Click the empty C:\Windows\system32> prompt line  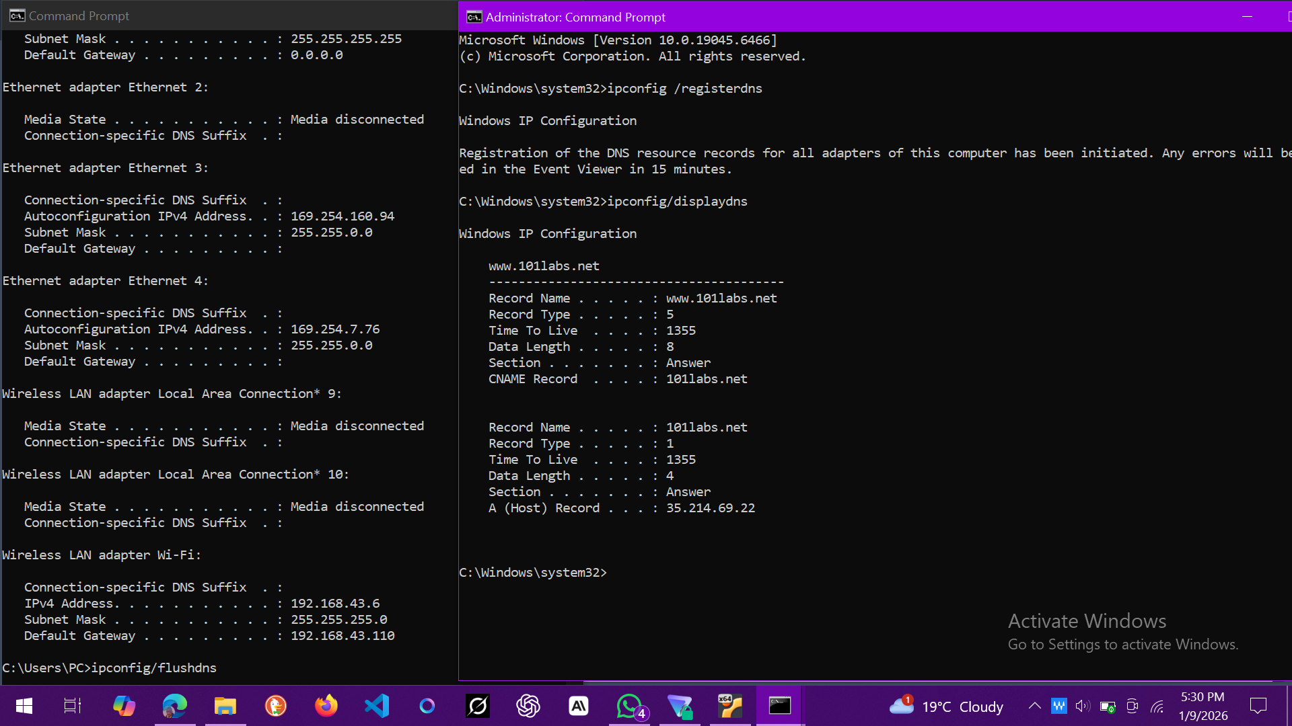pos(533,572)
